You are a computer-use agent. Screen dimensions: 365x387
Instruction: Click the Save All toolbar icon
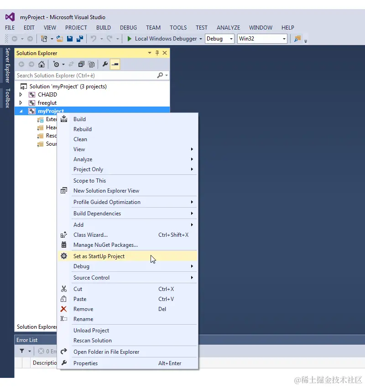80,39
